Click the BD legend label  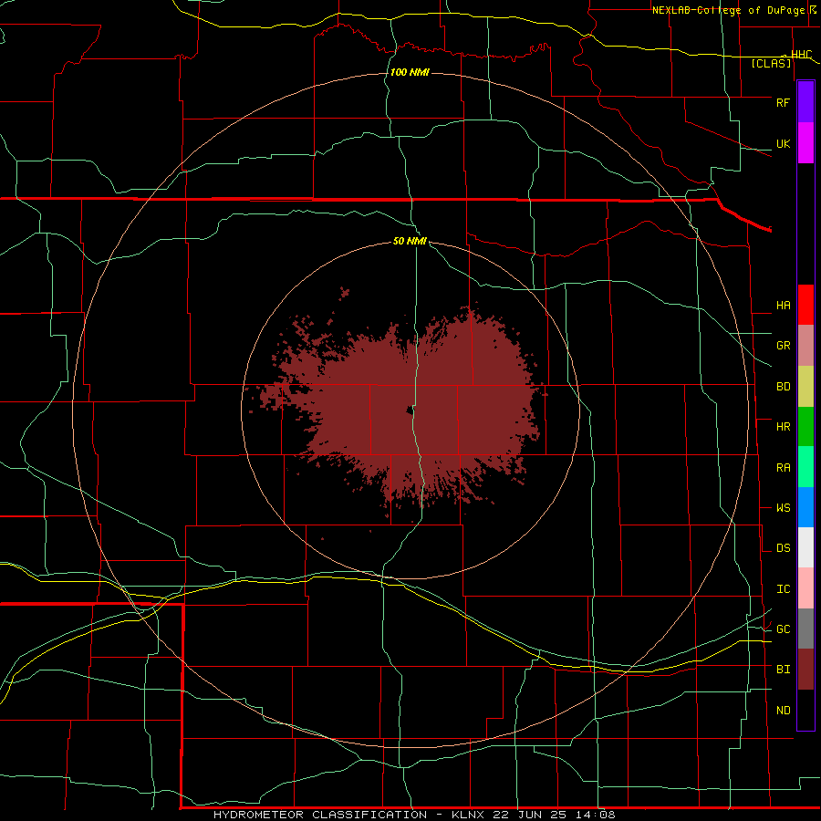point(783,387)
